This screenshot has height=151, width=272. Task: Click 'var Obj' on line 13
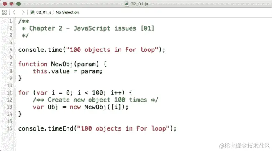46,107
